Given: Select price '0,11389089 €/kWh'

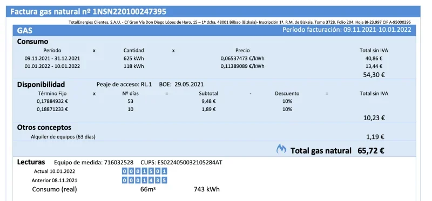Looking at the screenshot, I should tap(242, 66).
